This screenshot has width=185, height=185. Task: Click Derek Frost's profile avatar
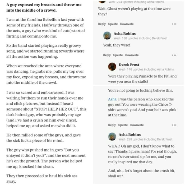coord(112,67)
